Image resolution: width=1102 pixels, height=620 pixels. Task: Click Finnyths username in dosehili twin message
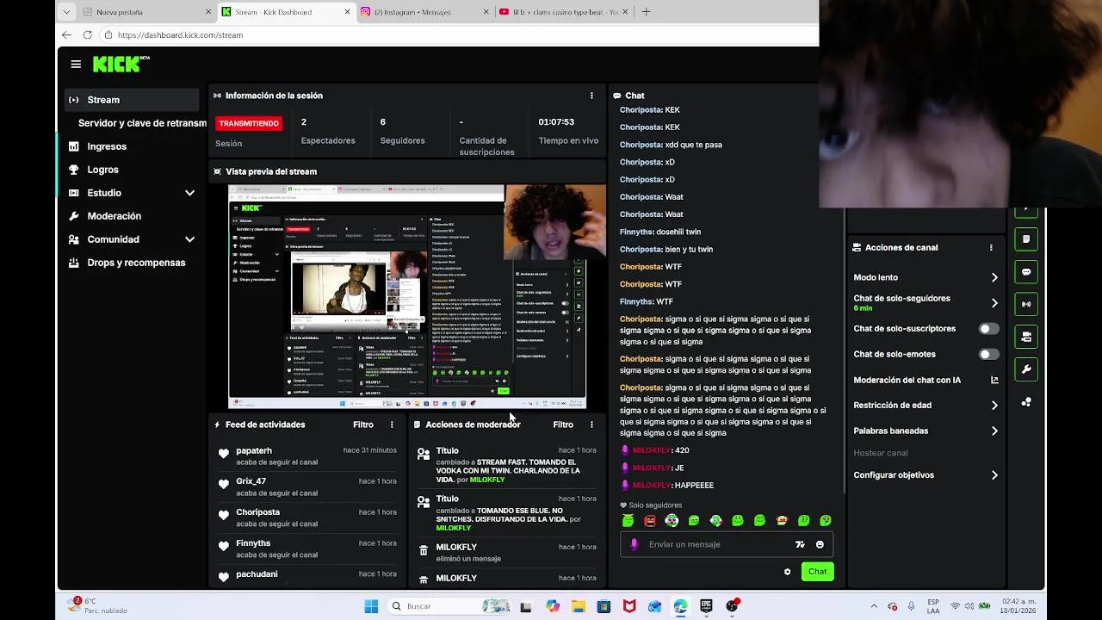pos(636,232)
